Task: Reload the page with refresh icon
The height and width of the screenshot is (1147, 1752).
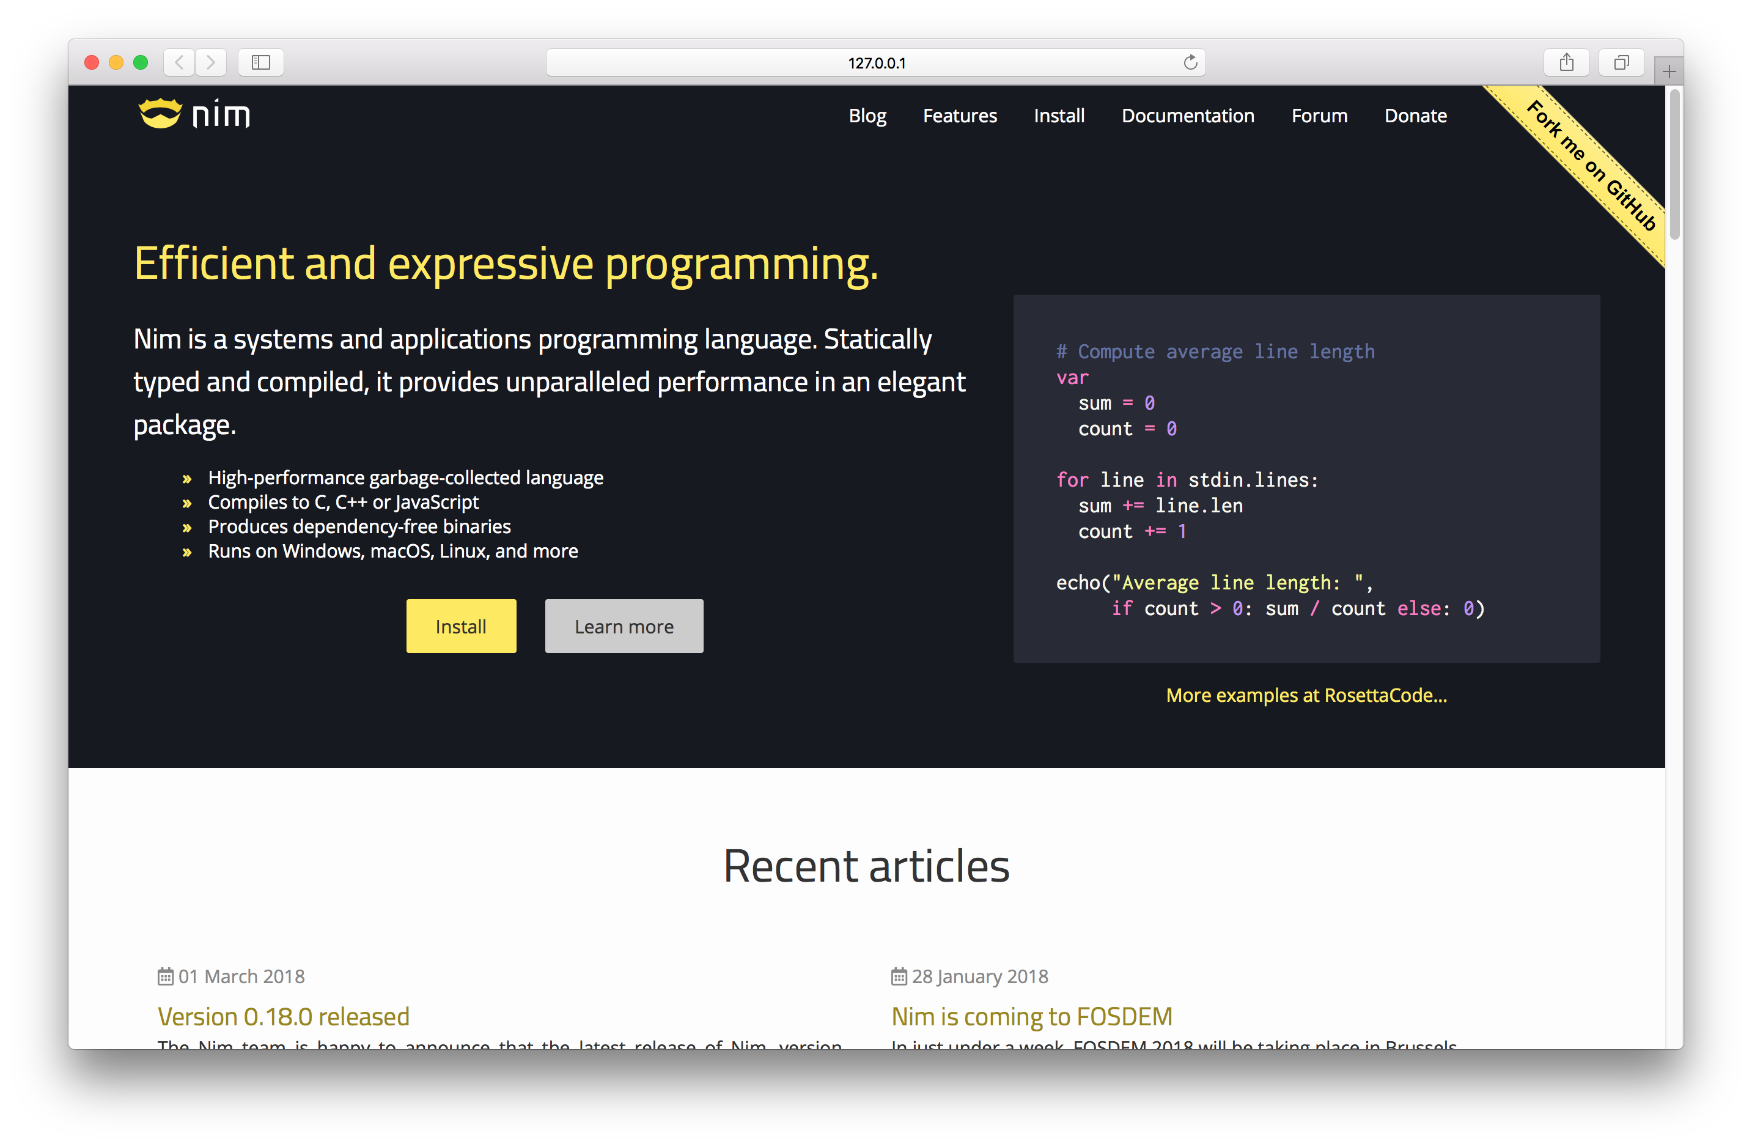Action: (x=1190, y=62)
